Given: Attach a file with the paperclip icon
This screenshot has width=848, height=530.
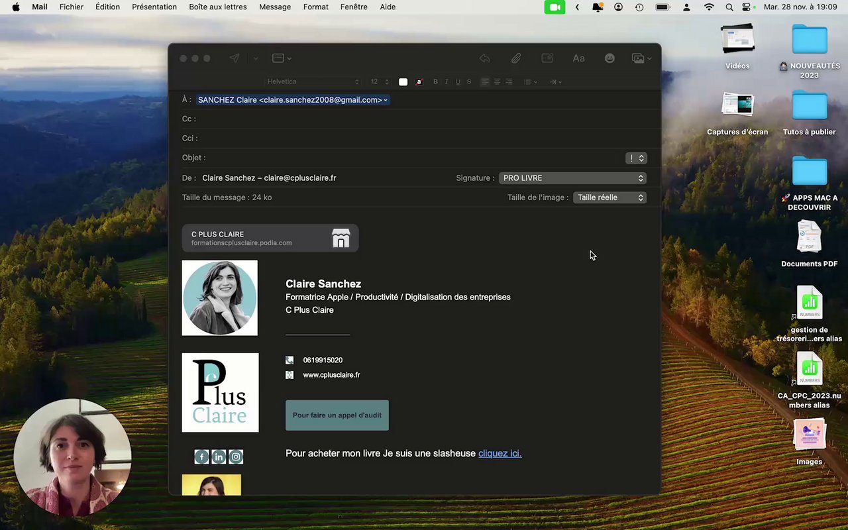Looking at the screenshot, I should pyautogui.click(x=516, y=58).
